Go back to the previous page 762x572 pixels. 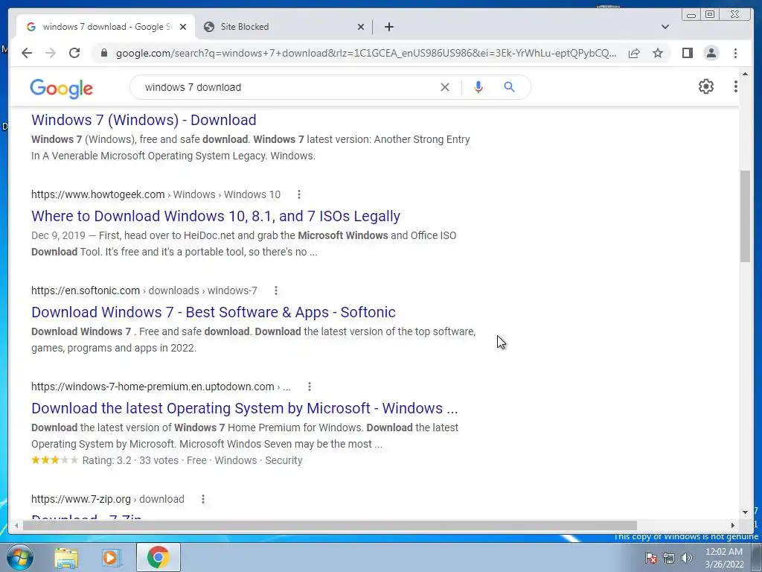[27, 53]
